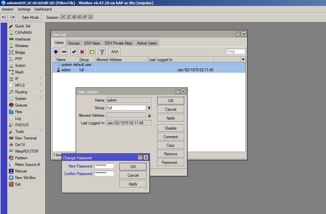Click the Redo arrow in toolbar
This screenshot has height=214, width=326.
coord(12,17)
